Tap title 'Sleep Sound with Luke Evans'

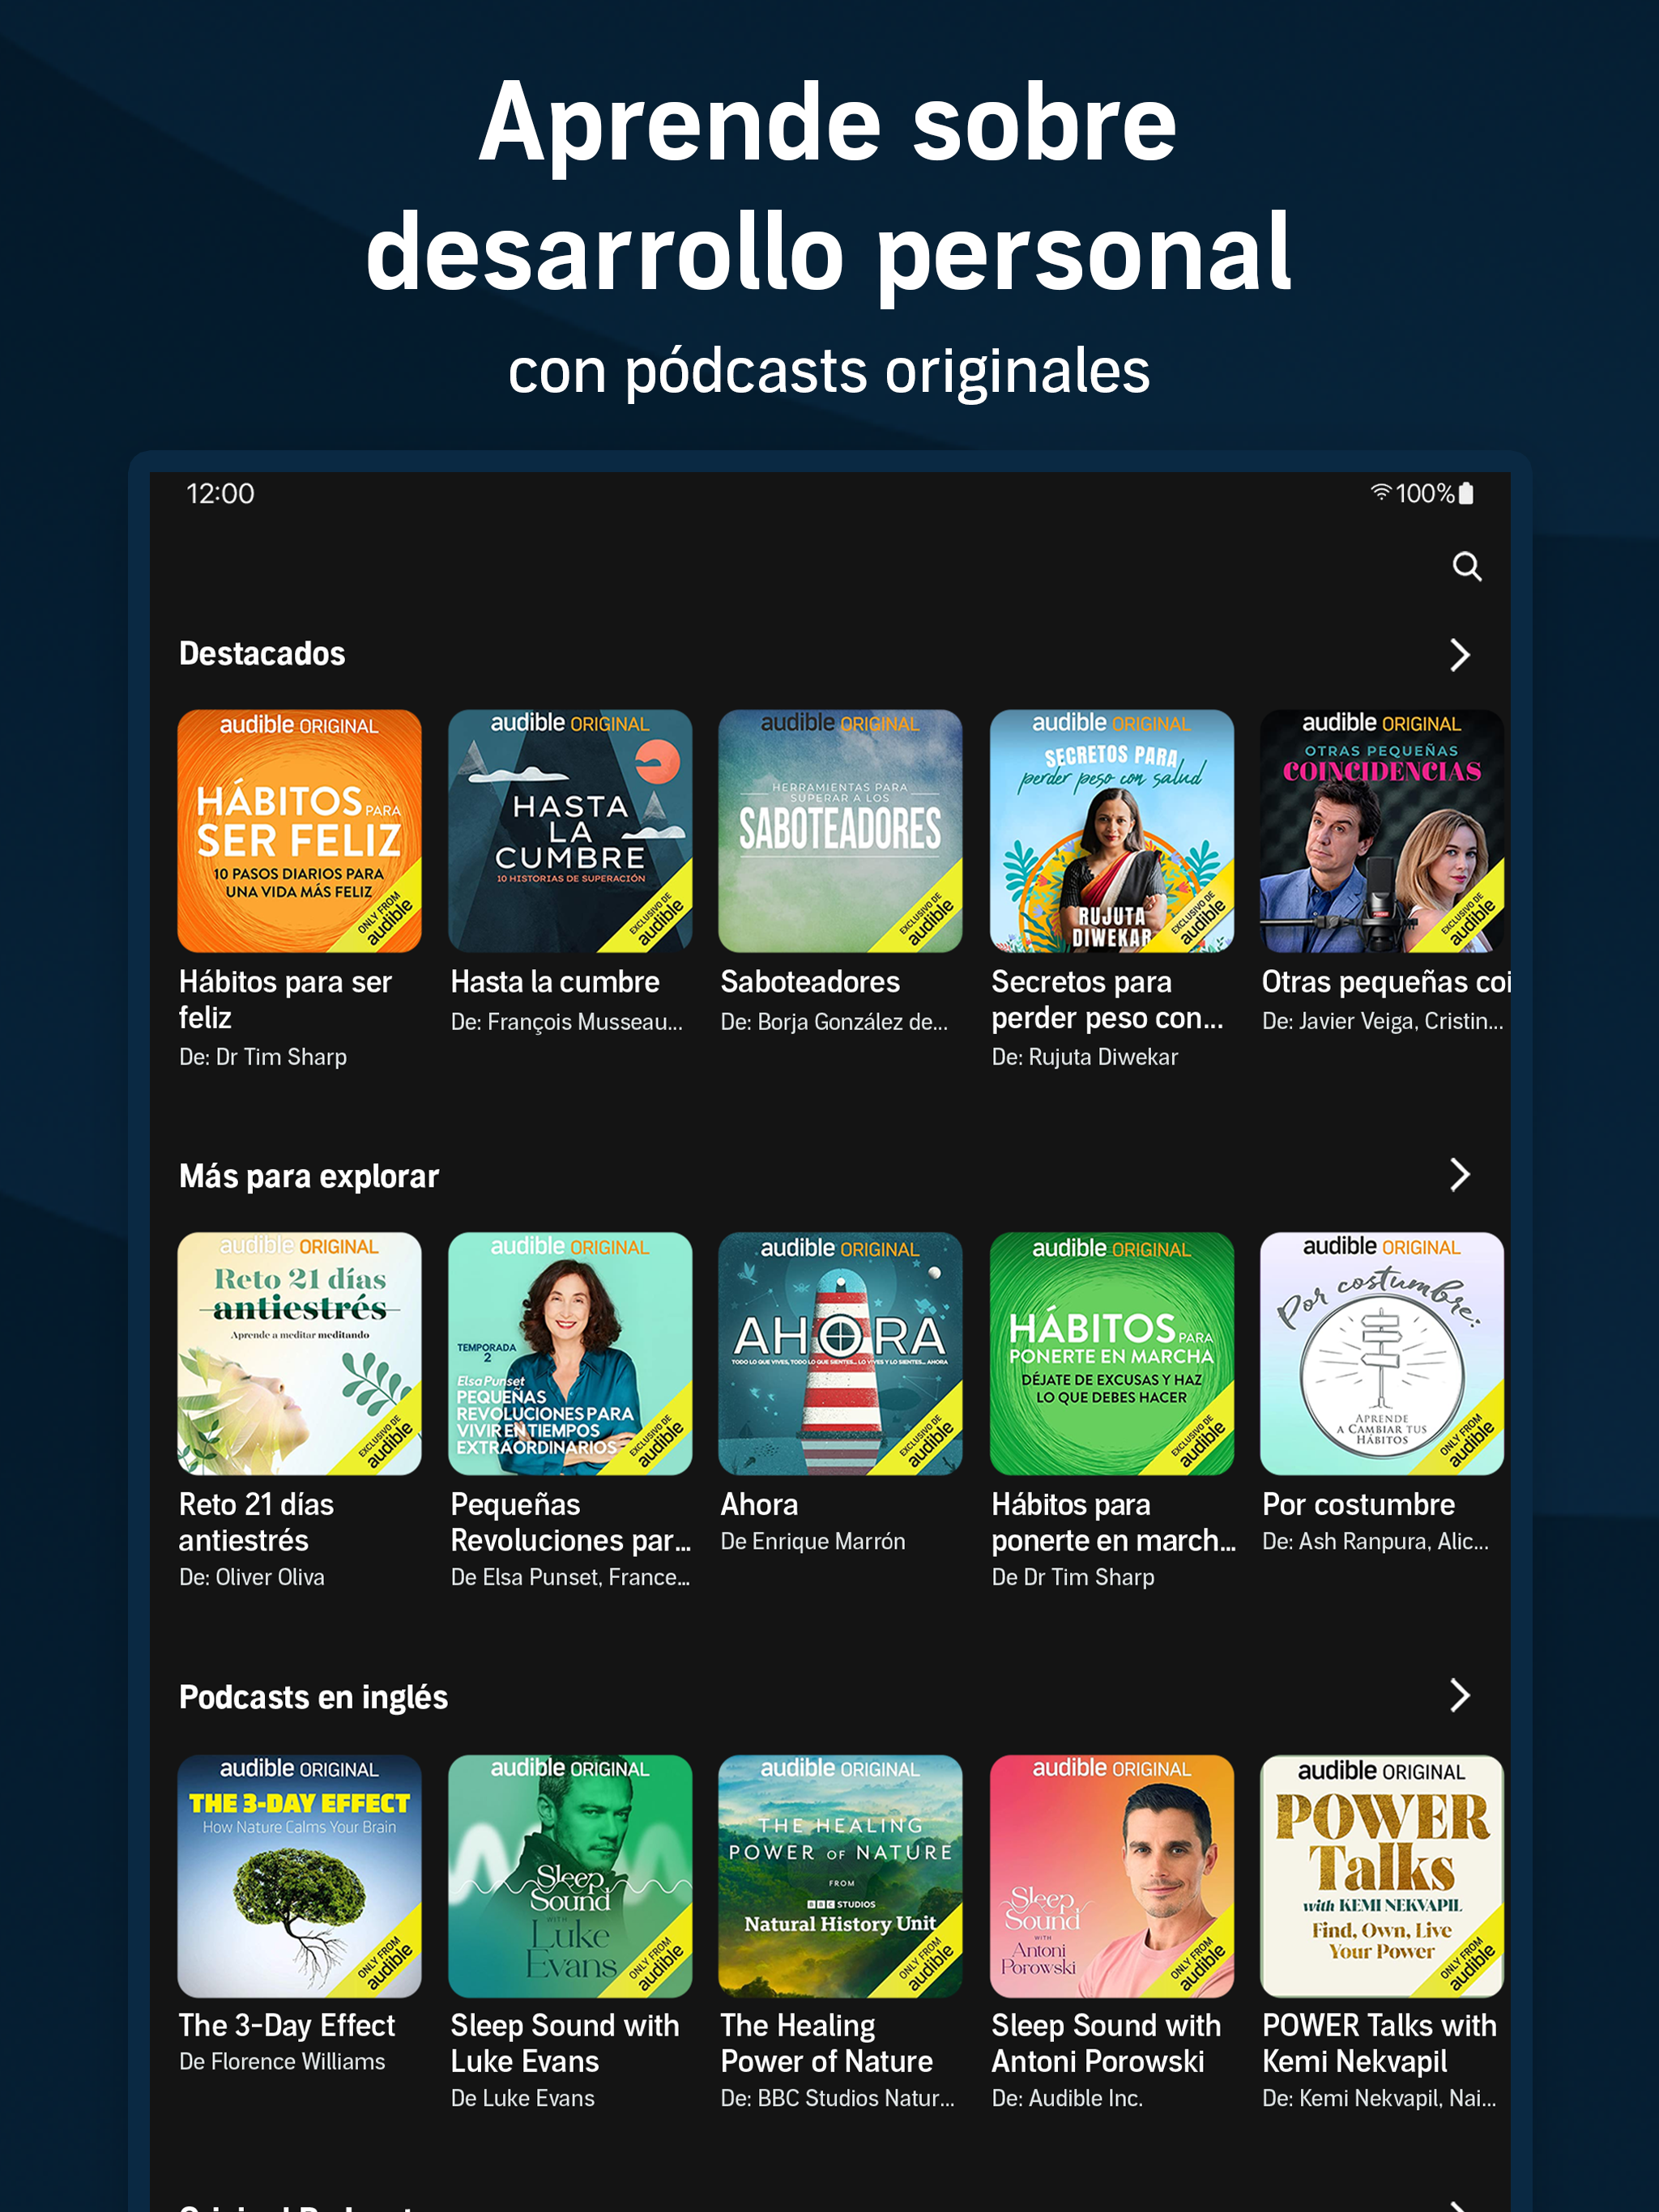pos(565,2043)
